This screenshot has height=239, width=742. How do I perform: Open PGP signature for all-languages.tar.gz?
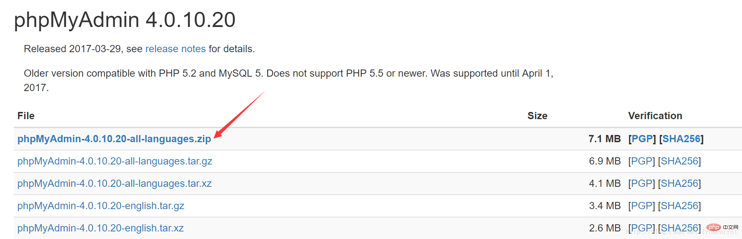point(642,161)
